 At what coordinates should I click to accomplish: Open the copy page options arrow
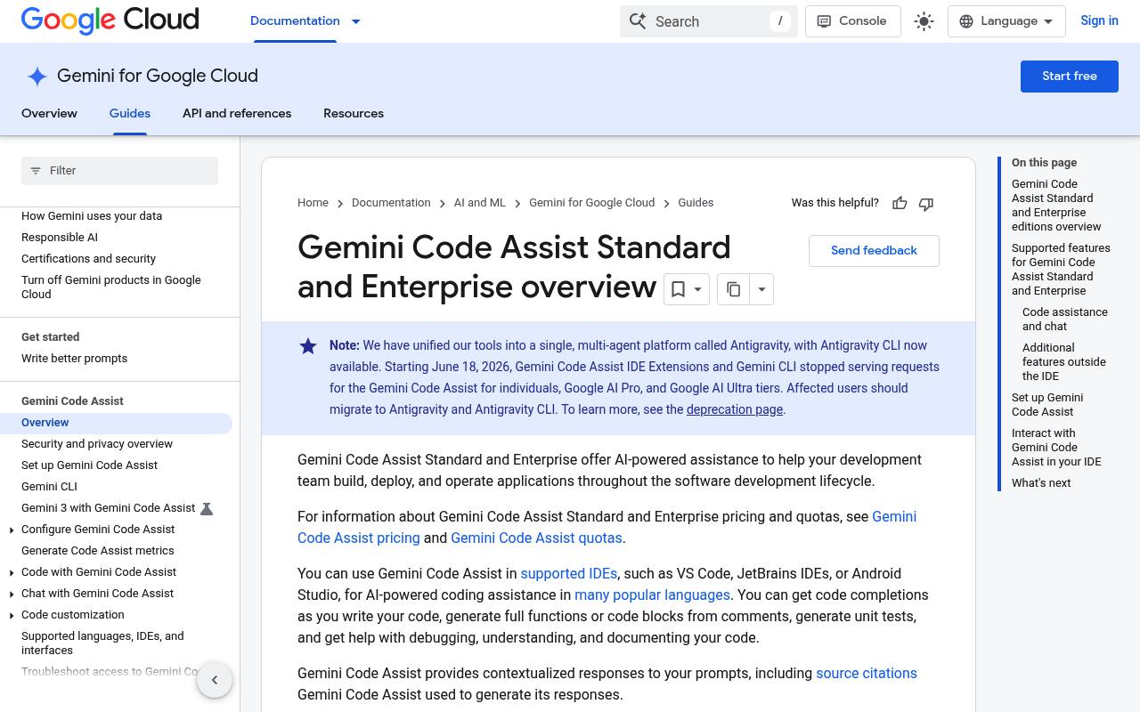(761, 289)
